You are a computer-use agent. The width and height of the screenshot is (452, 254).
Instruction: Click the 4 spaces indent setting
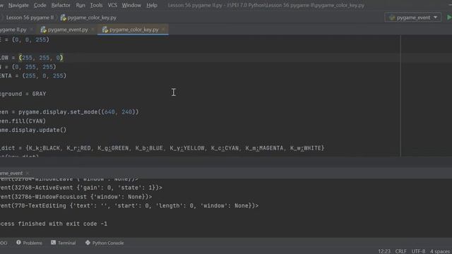coord(441,251)
